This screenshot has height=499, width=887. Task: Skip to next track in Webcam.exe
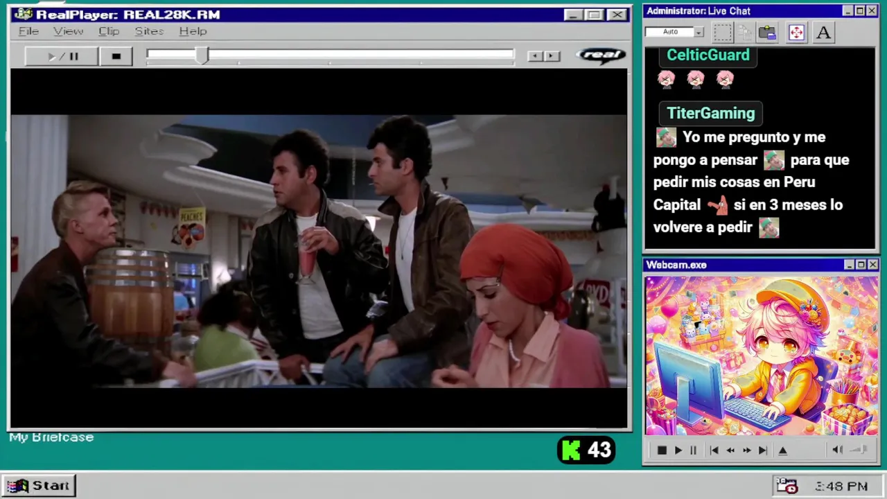pyautogui.click(x=762, y=450)
